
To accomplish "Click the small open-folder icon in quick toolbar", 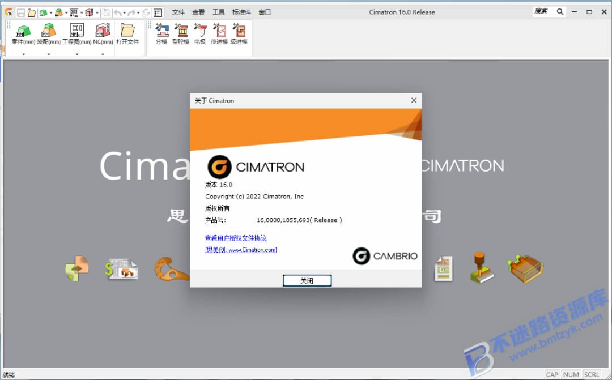I will coord(32,13).
